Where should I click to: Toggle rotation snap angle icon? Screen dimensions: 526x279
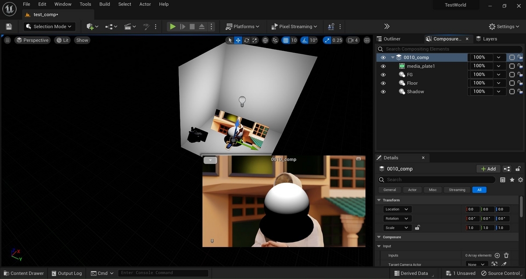pyautogui.click(x=305, y=40)
